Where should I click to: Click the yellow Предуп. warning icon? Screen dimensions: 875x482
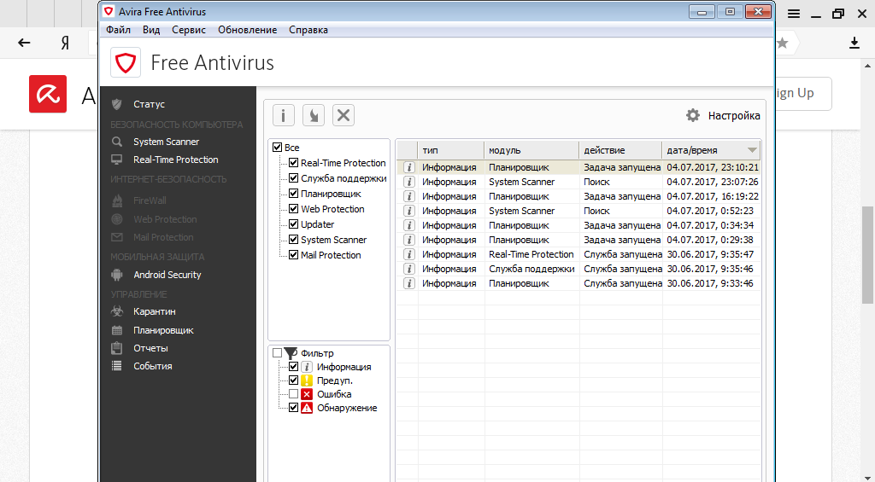[x=307, y=380]
